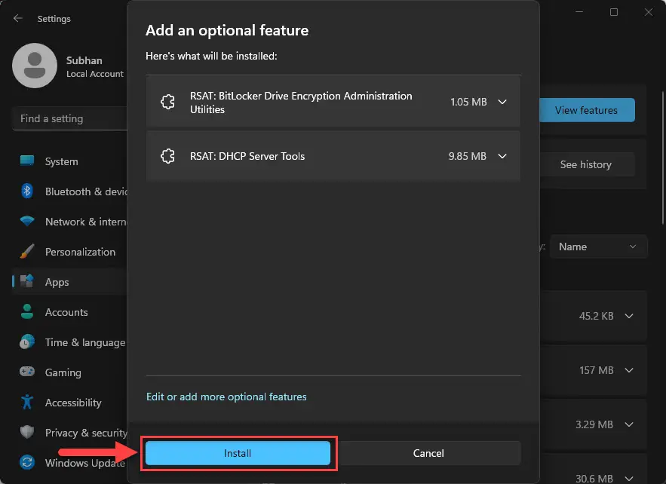This screenshot has width=666, height=484.
Task: Open the System settings category
Action: [x=69, y=161]
